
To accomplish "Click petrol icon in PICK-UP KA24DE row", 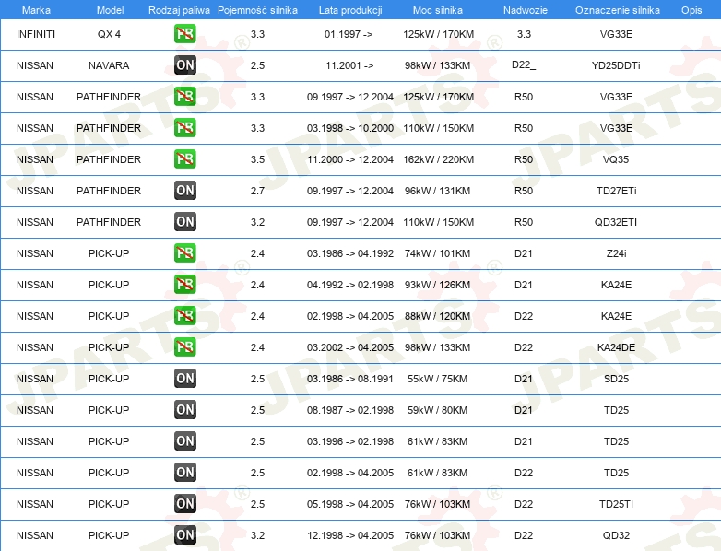I will coord(184,347).
